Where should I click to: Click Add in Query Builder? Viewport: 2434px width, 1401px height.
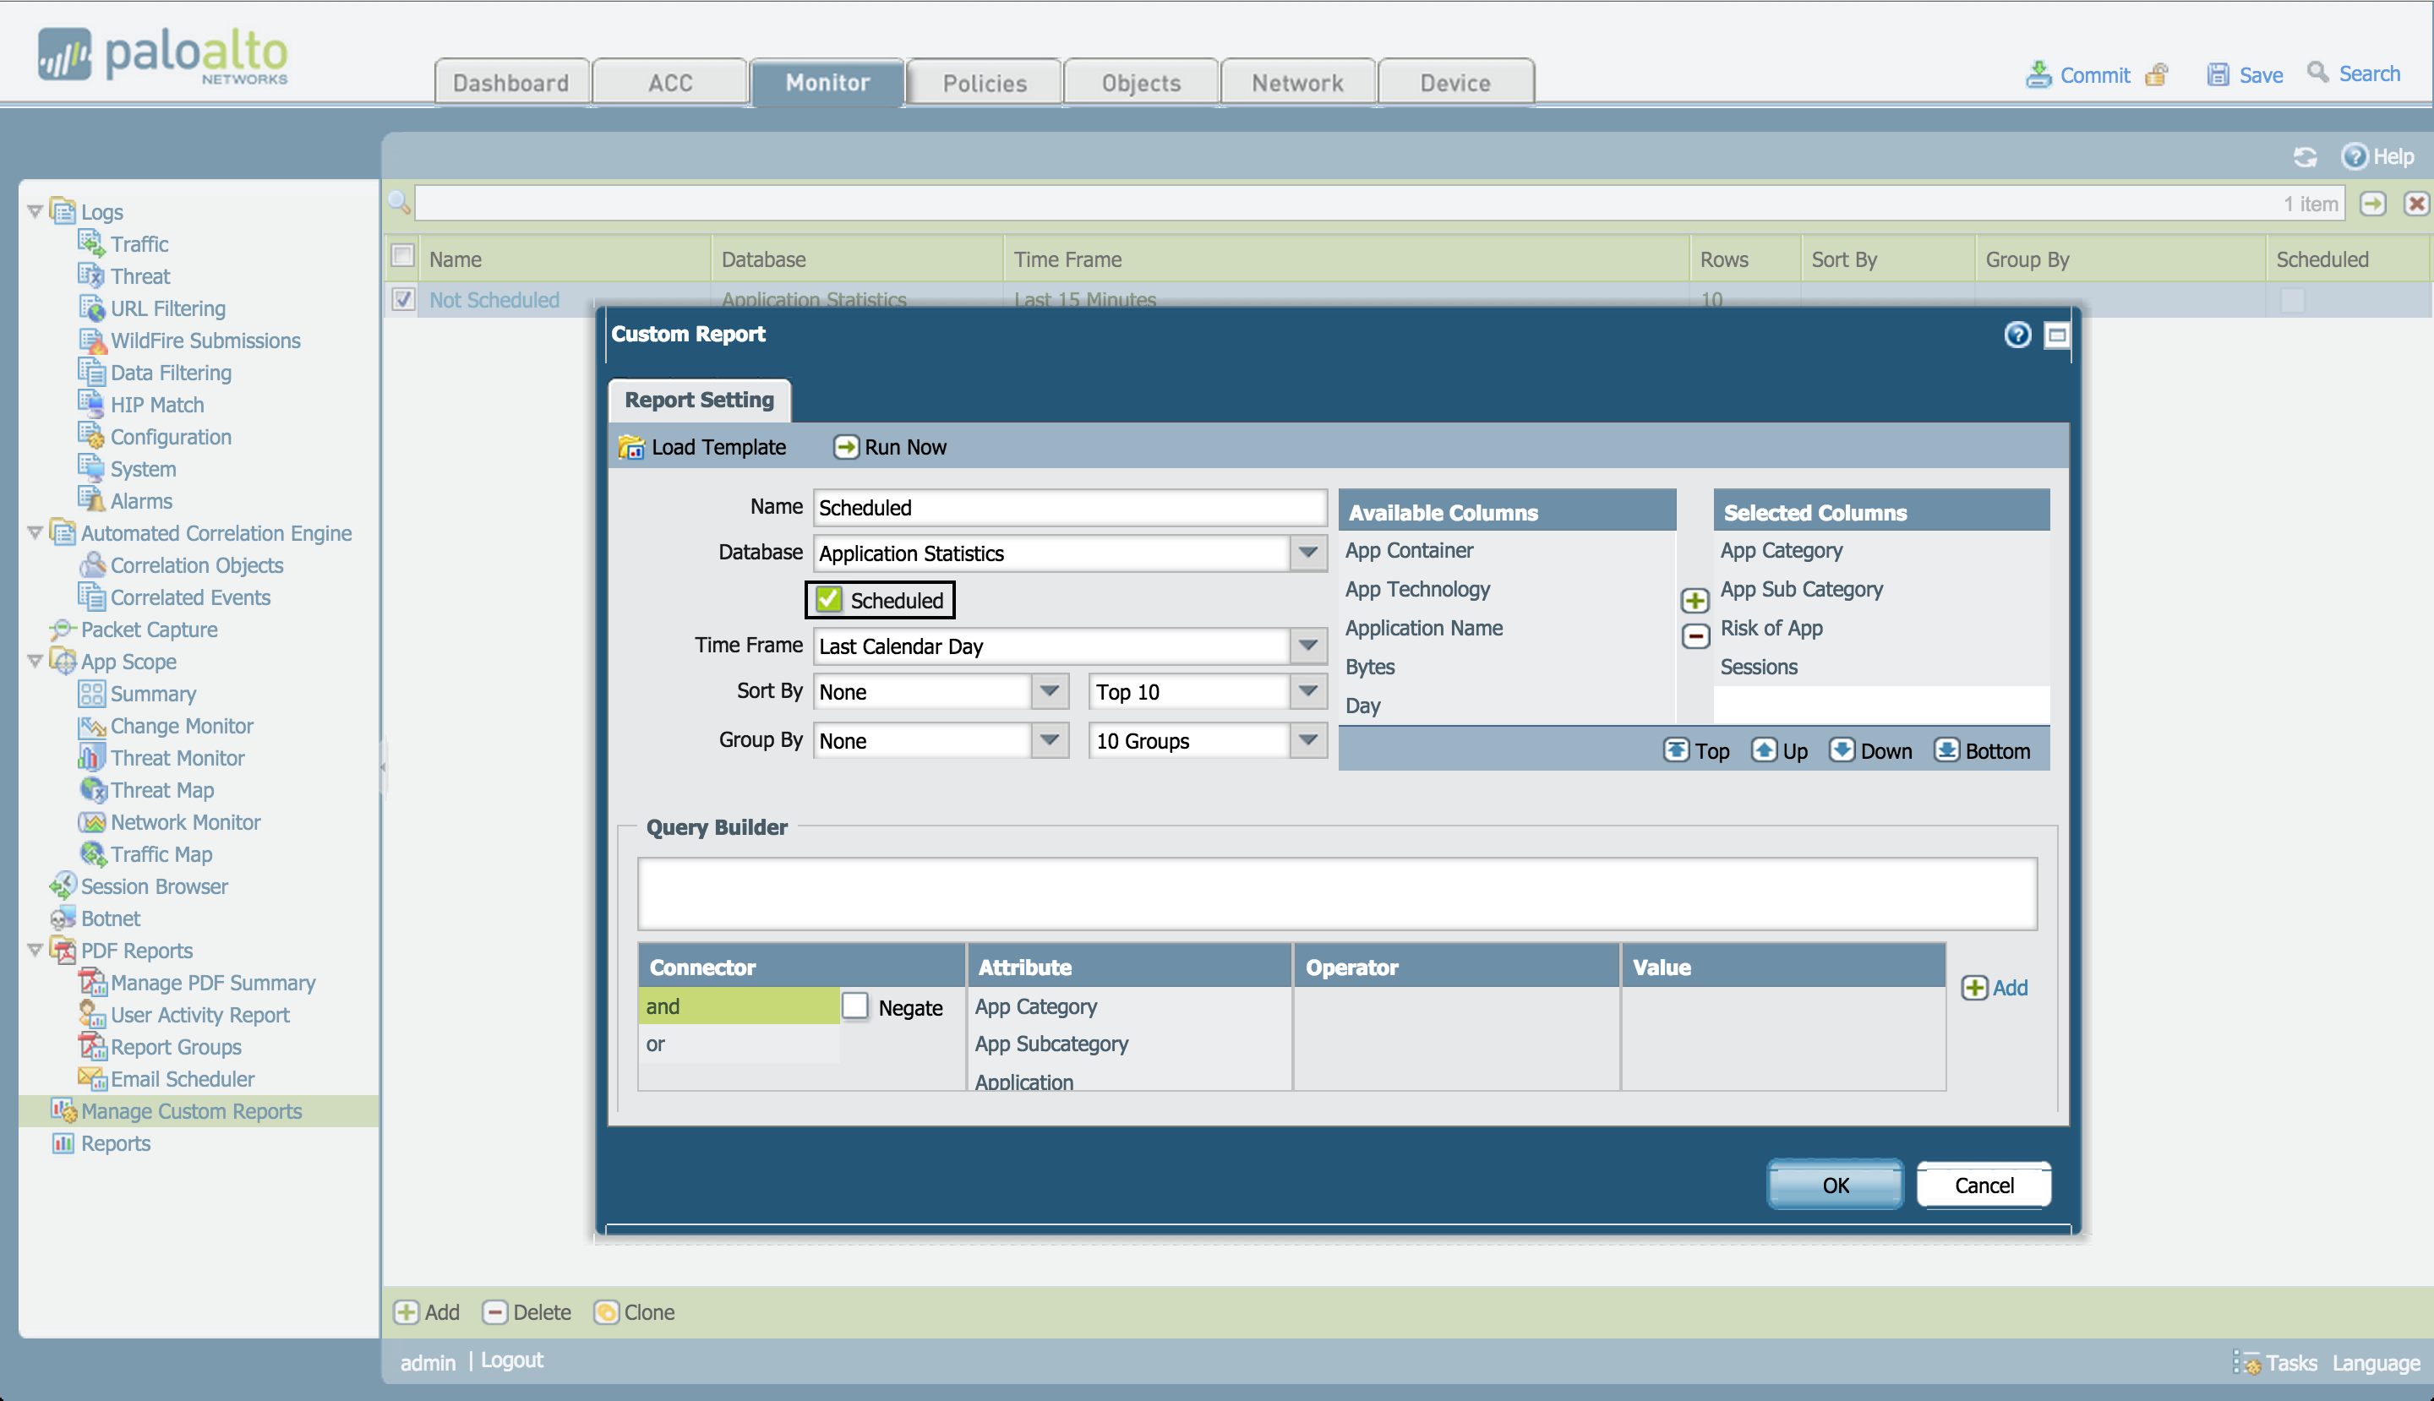pos(1995,987)
